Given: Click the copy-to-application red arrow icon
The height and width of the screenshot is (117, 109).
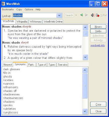Looking at the screenshot, I should coord(98,15).
